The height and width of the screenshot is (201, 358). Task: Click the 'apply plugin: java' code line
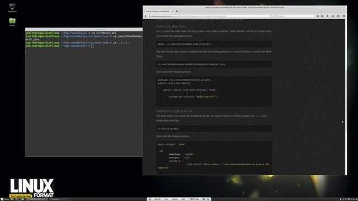pyautogui.click(x=172, y=144)
